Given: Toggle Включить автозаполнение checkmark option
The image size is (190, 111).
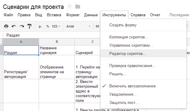Looking at the screenshot, I should point(144,86).
